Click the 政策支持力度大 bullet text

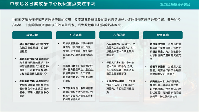coord(34,66)
